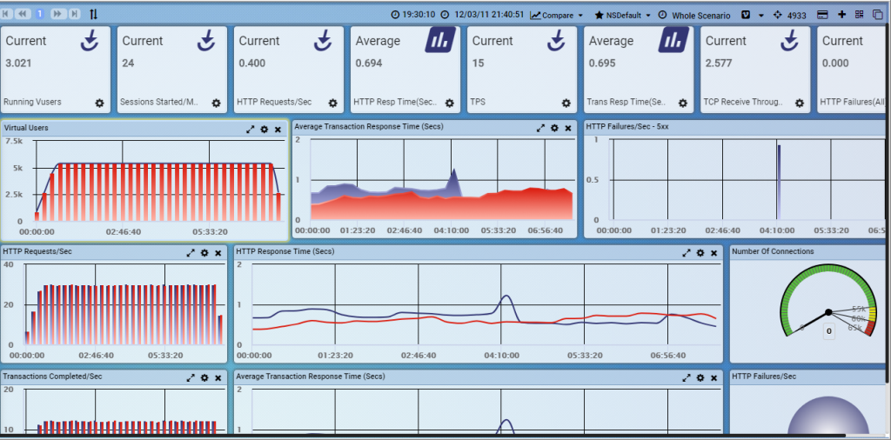891x440 pixels.
Task: Maximize top Average Transaction Response Time panel
Action: point(540,129)
